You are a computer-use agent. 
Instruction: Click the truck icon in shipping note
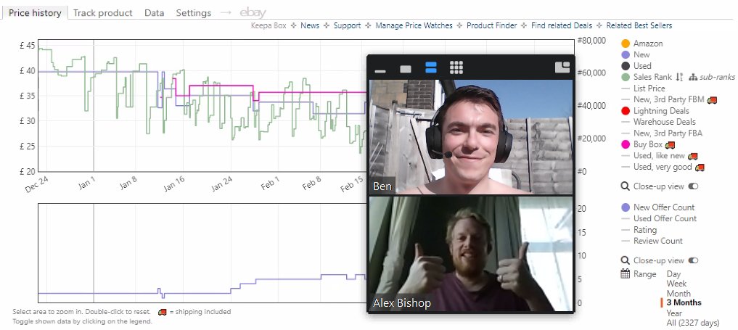[163, 312]
